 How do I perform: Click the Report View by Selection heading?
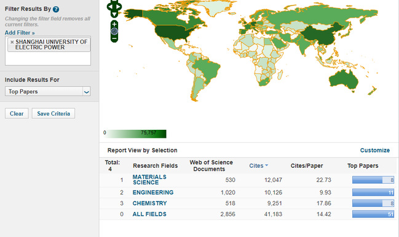[x=142, y=150]
